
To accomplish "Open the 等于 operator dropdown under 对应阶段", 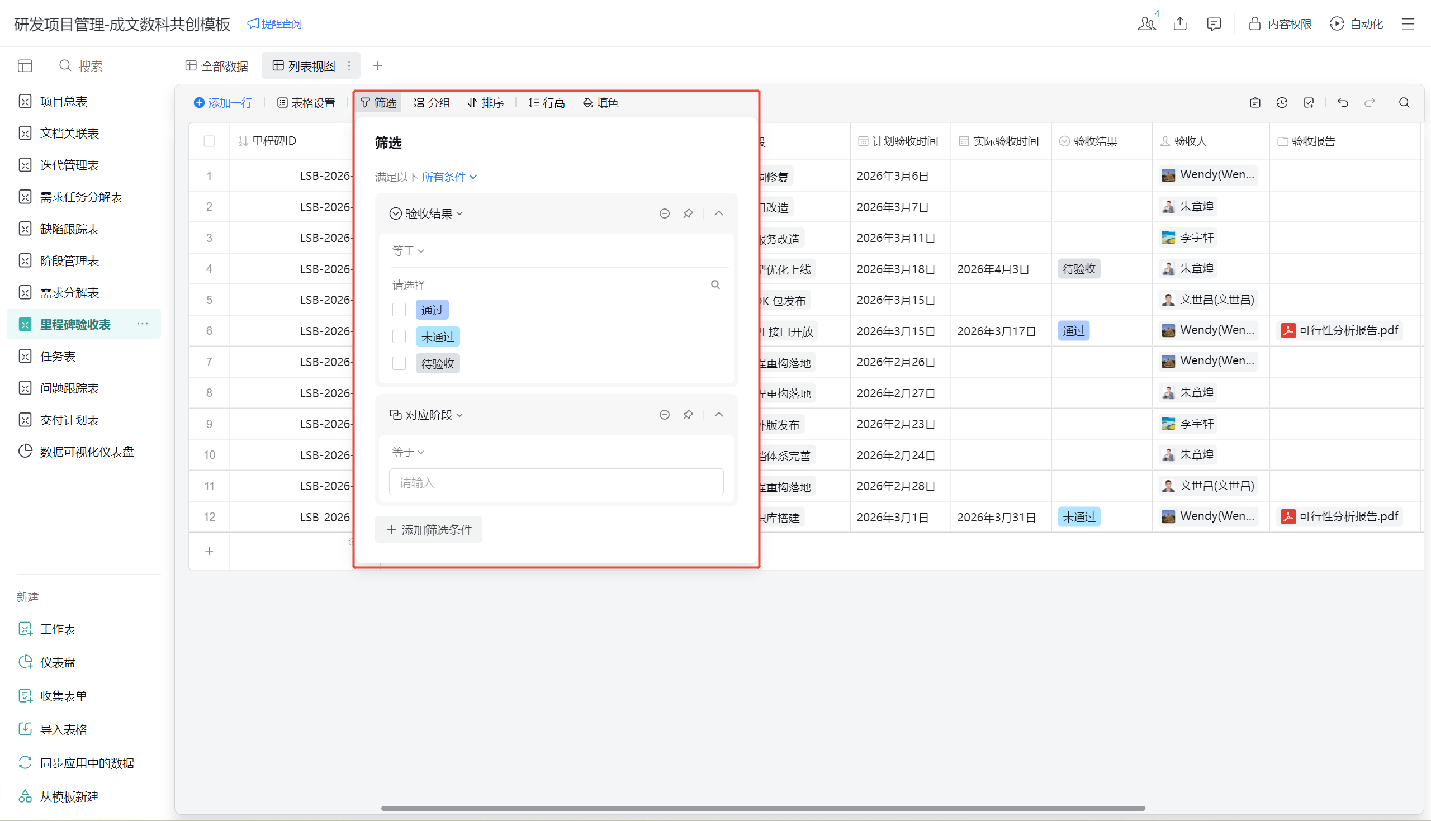I will [407, 452].
